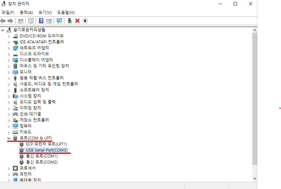Select the 프린터 label near bottom
Screen dimensions: 281x189
coord(25,174)
